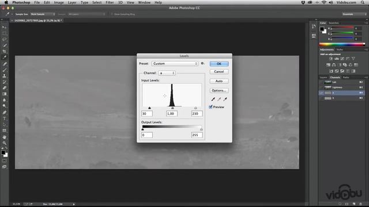
Task: Add a Brightness/Contrast adjustment
Action: 331,59
